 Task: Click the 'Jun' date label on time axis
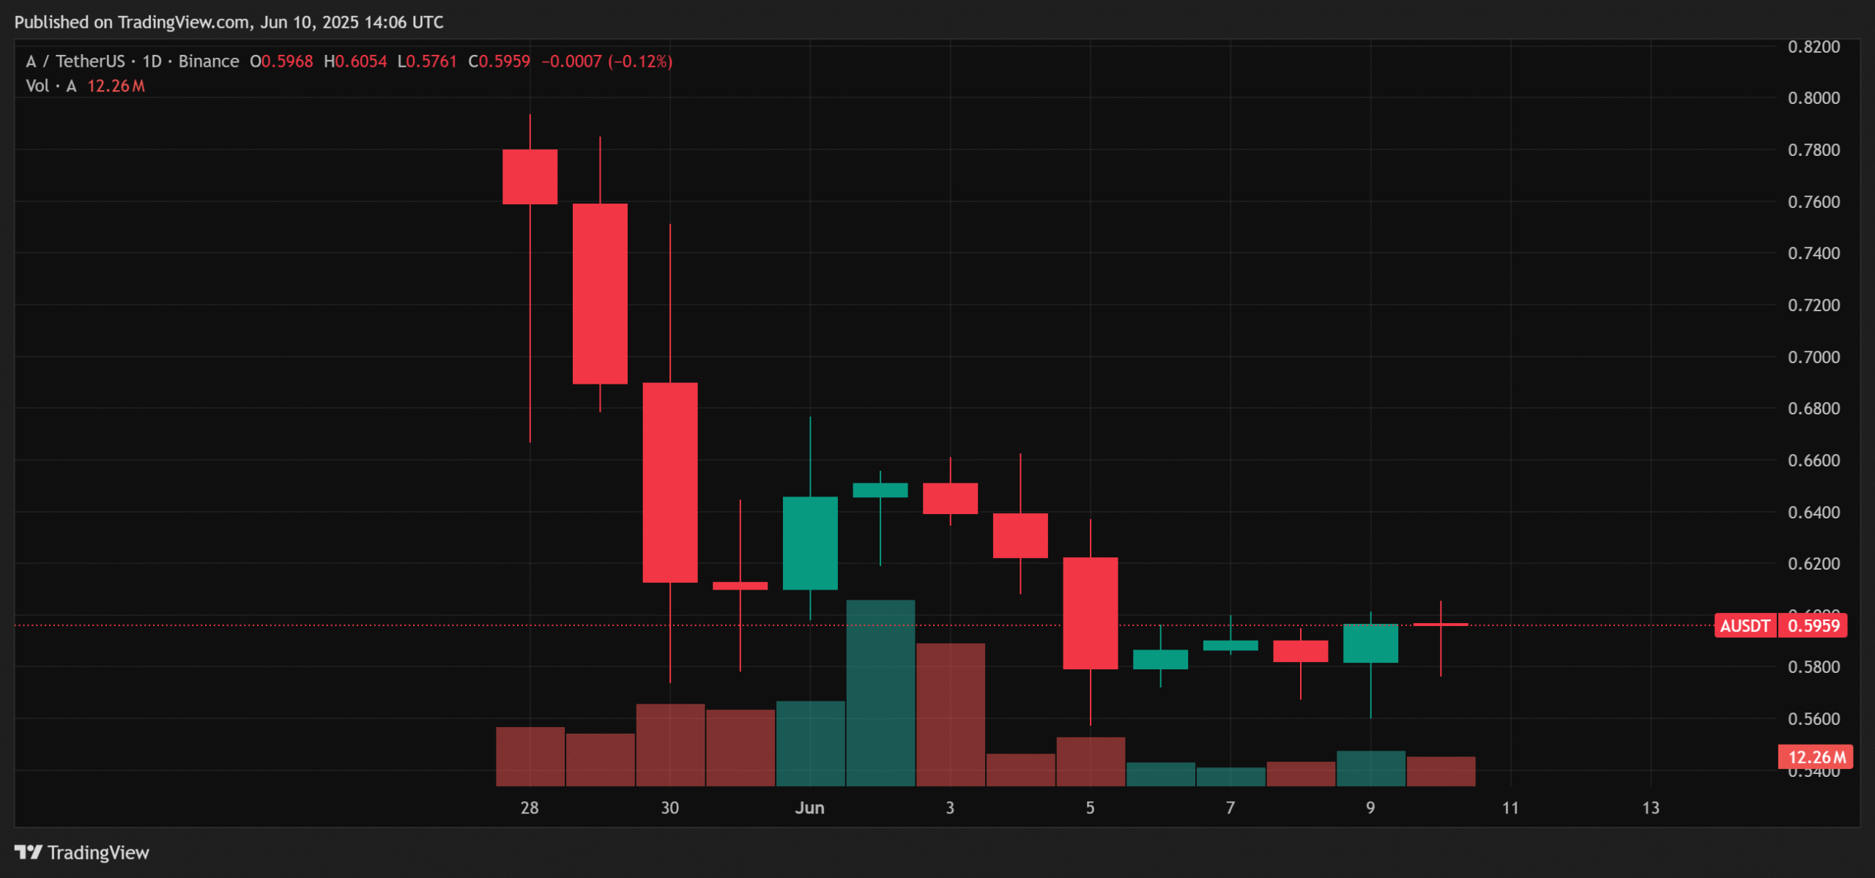tap(810, 808)
